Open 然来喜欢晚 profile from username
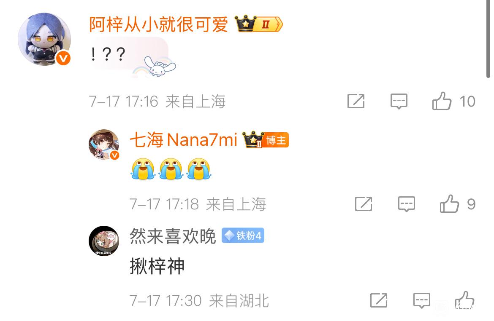The width and height of the screenshot is (494, 321). [173, 236]
